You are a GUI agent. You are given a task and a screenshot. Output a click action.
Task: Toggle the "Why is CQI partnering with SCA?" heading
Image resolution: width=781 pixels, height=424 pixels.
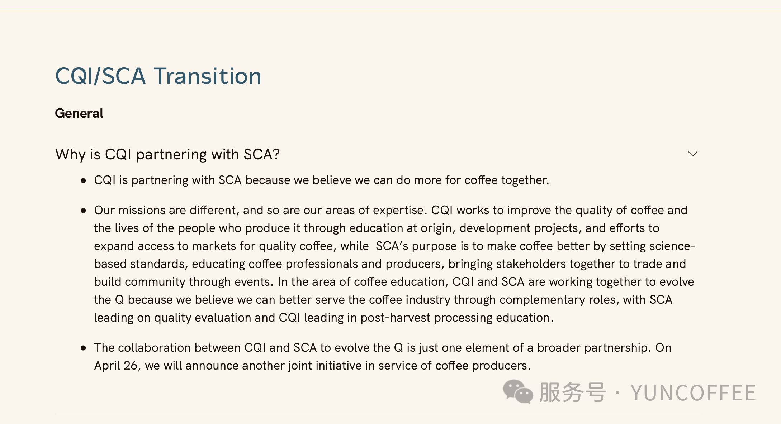click(167, 154)
